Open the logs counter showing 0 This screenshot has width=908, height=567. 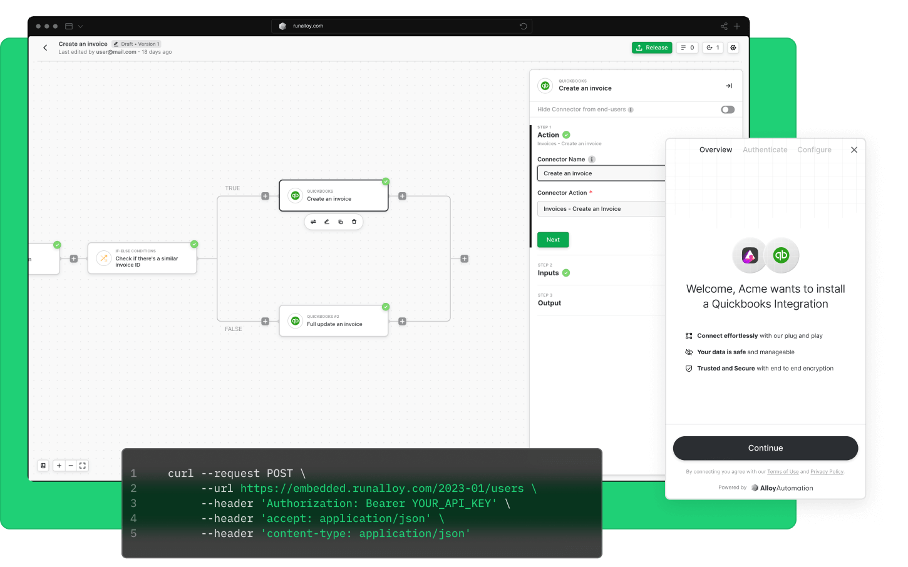(688, 48)
